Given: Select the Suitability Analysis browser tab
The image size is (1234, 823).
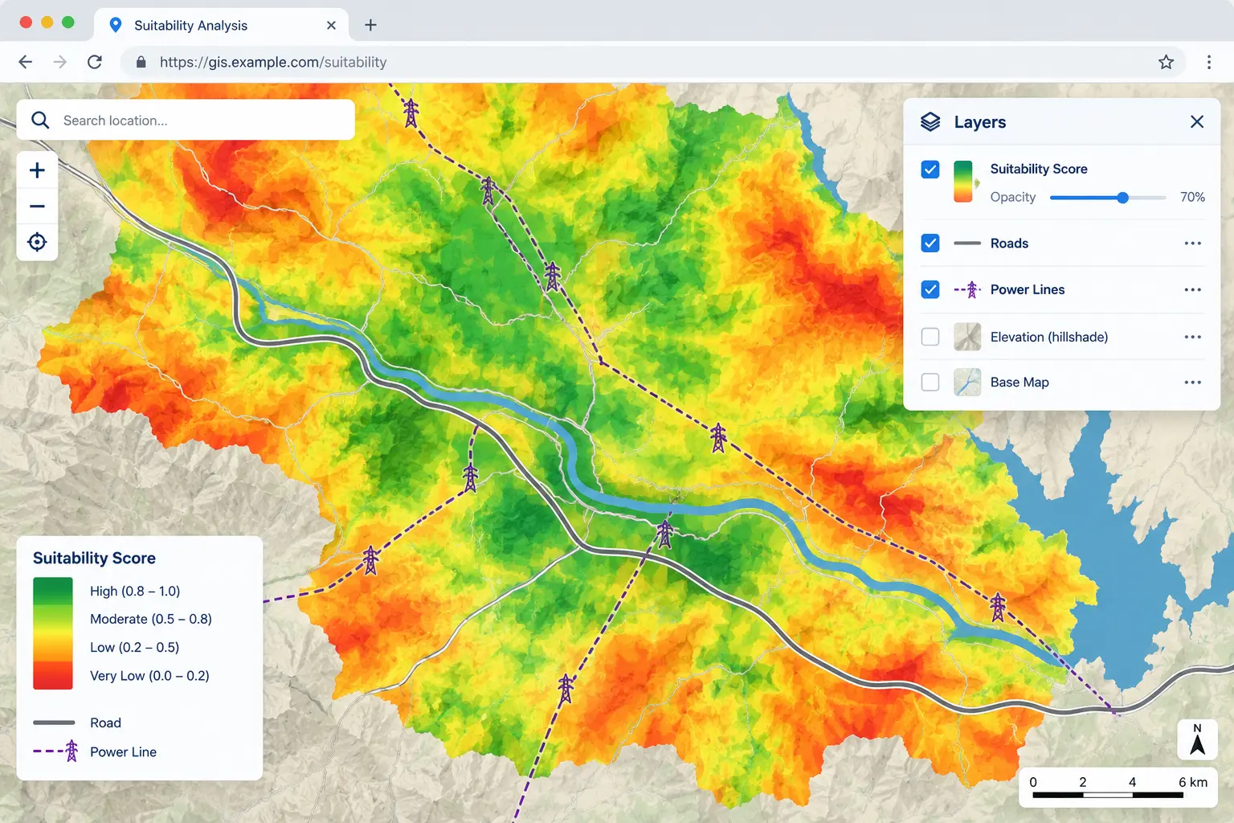Looking at the screenshot, I should 222,25.
